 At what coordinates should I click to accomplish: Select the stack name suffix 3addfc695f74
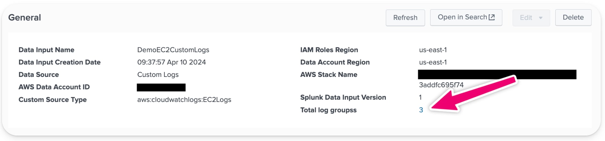pos(441,85)
